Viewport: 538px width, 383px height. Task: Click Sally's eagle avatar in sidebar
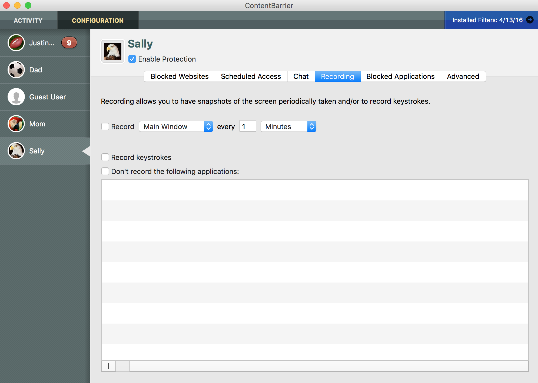16,151
